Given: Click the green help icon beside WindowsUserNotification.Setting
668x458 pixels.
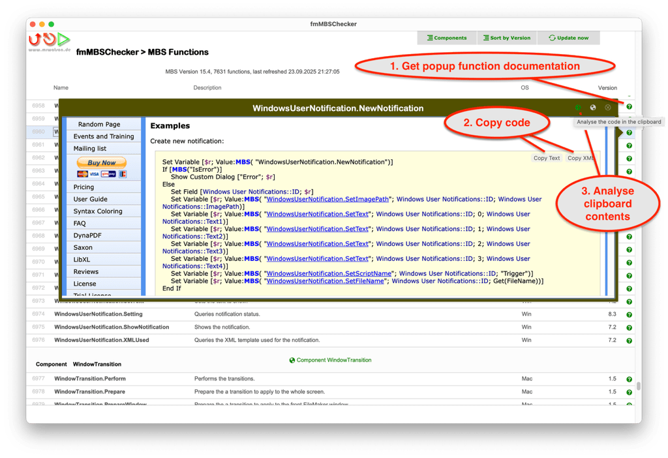Looking at the screenshot, I should [x=628, y=314].
